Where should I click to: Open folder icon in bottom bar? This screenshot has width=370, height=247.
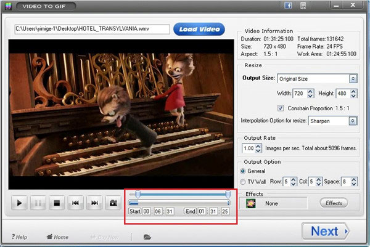pyautogui.click(x=147, y=237)
